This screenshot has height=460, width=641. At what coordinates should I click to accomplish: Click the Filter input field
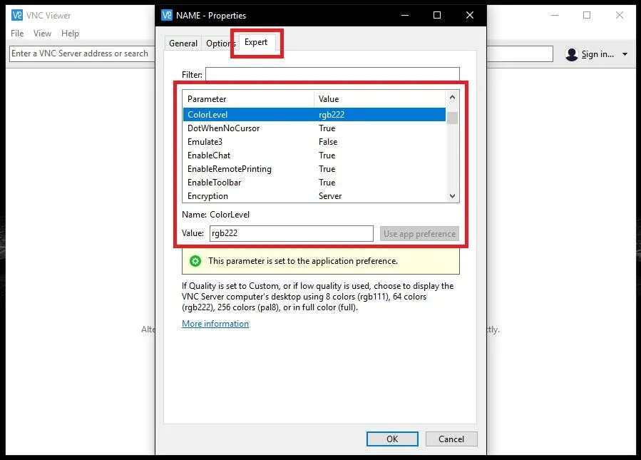332,74
